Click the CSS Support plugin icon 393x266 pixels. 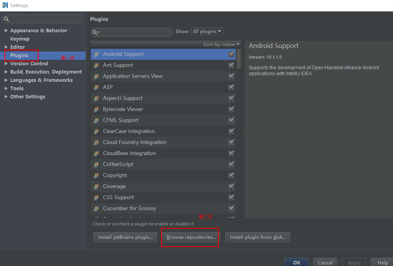[96, 198]
